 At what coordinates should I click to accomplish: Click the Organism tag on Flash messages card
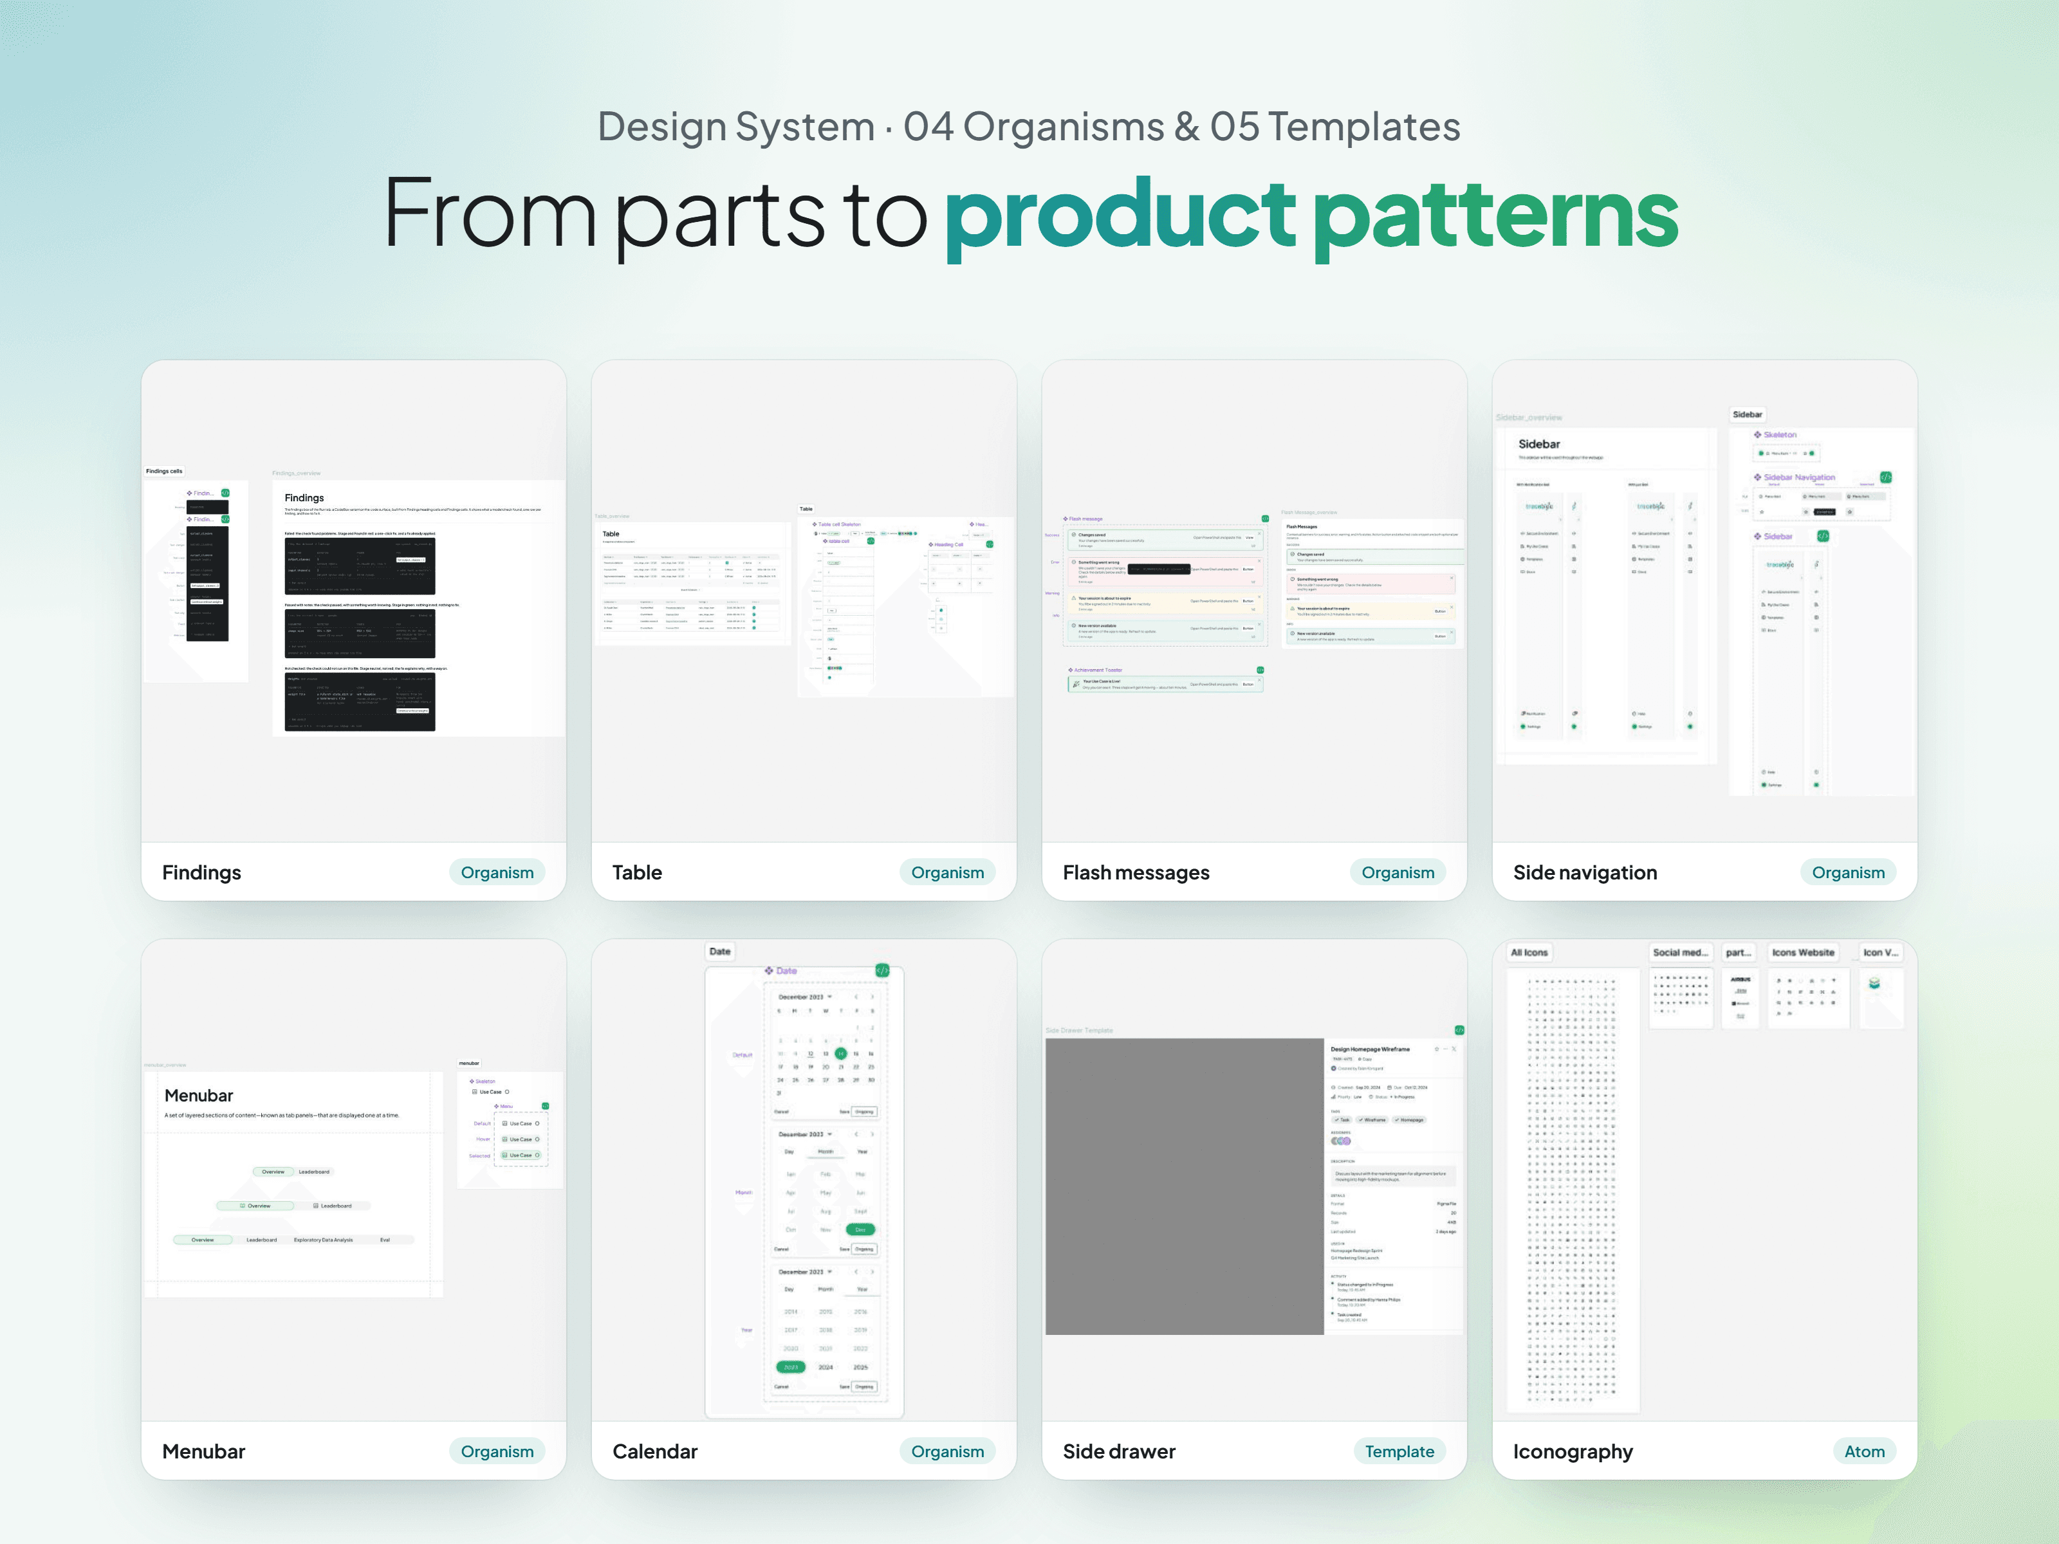1398,872
